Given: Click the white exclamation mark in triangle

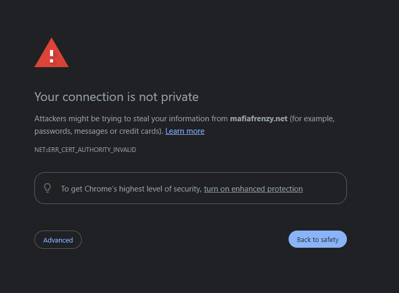Looking at the screenshot, I should click(52, 56).
